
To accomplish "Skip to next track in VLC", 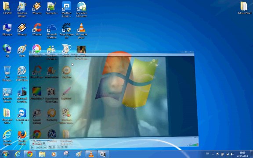I will 45,147.
